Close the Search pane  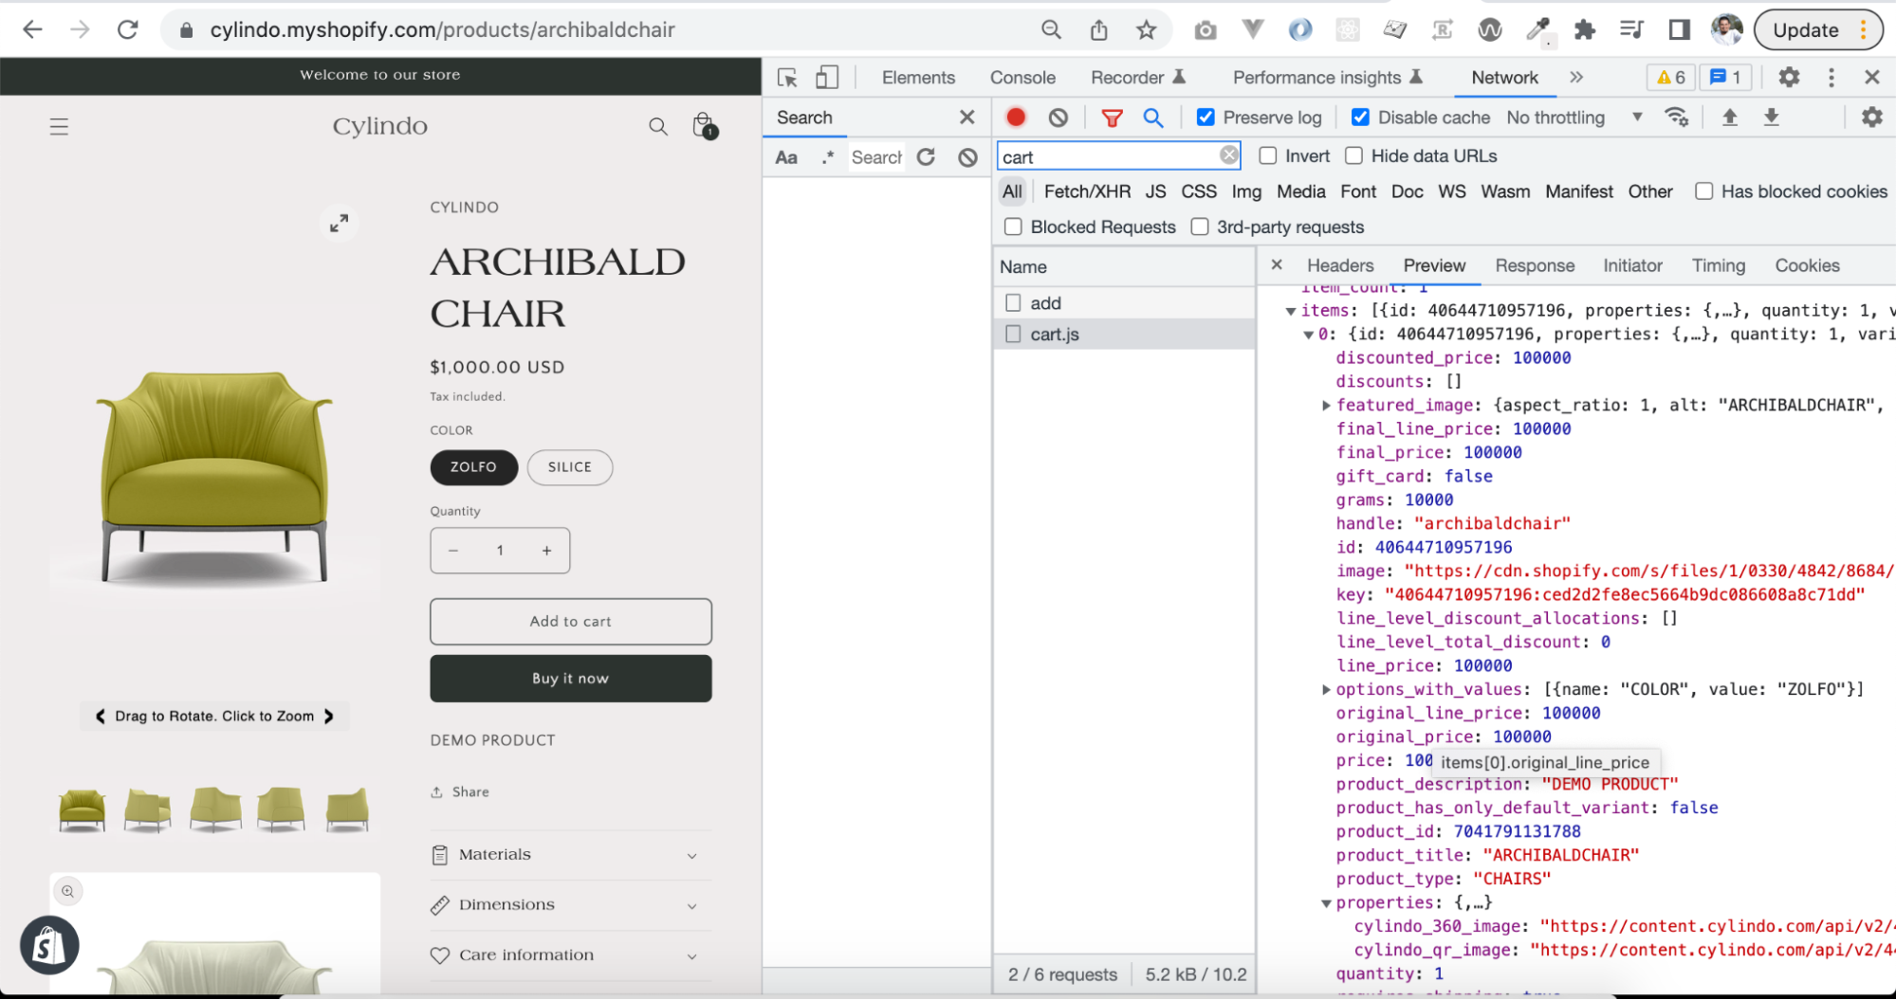966,118
